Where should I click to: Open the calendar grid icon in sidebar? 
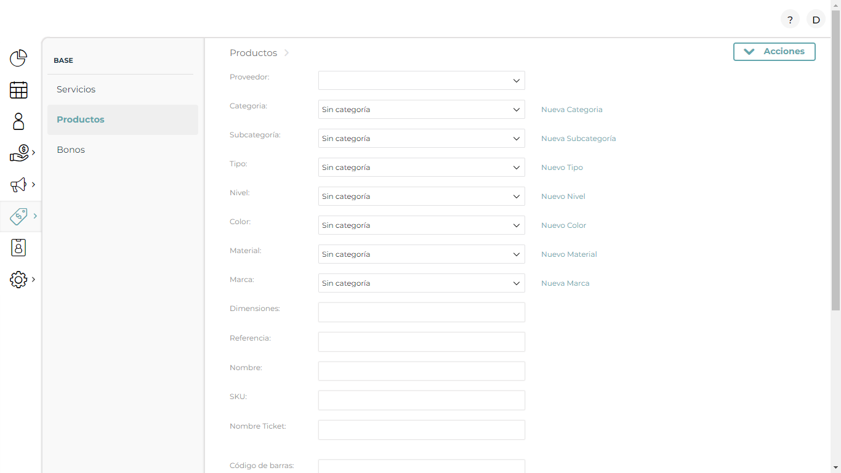18,90
